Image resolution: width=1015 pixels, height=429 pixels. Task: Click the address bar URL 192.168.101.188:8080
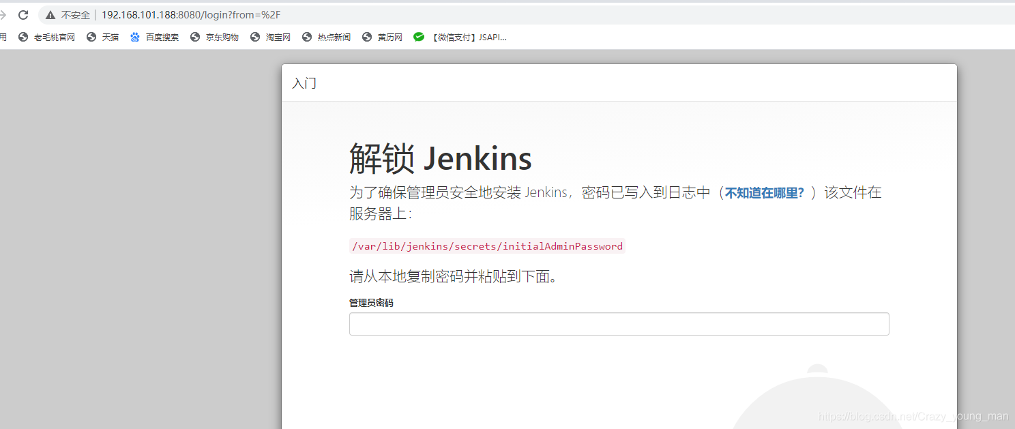[191, 14]
